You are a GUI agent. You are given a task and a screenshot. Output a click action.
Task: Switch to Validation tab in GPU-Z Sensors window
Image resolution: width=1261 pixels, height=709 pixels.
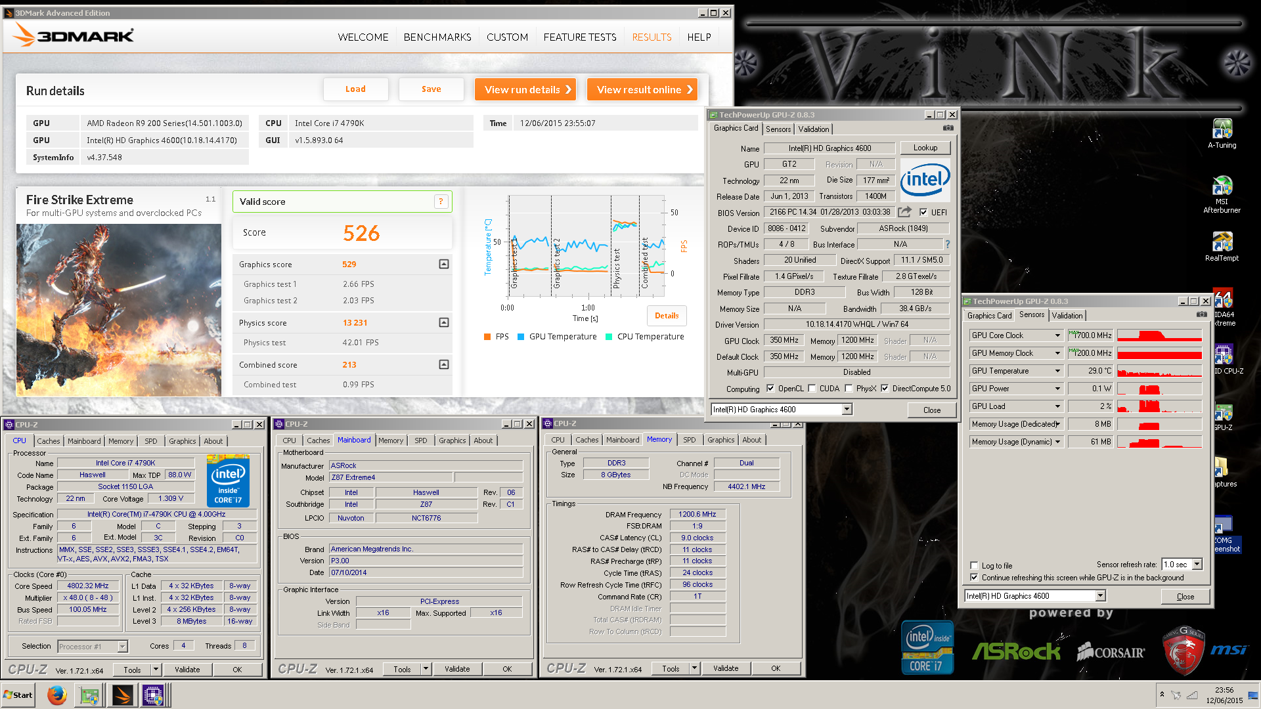coord(1067,316)
